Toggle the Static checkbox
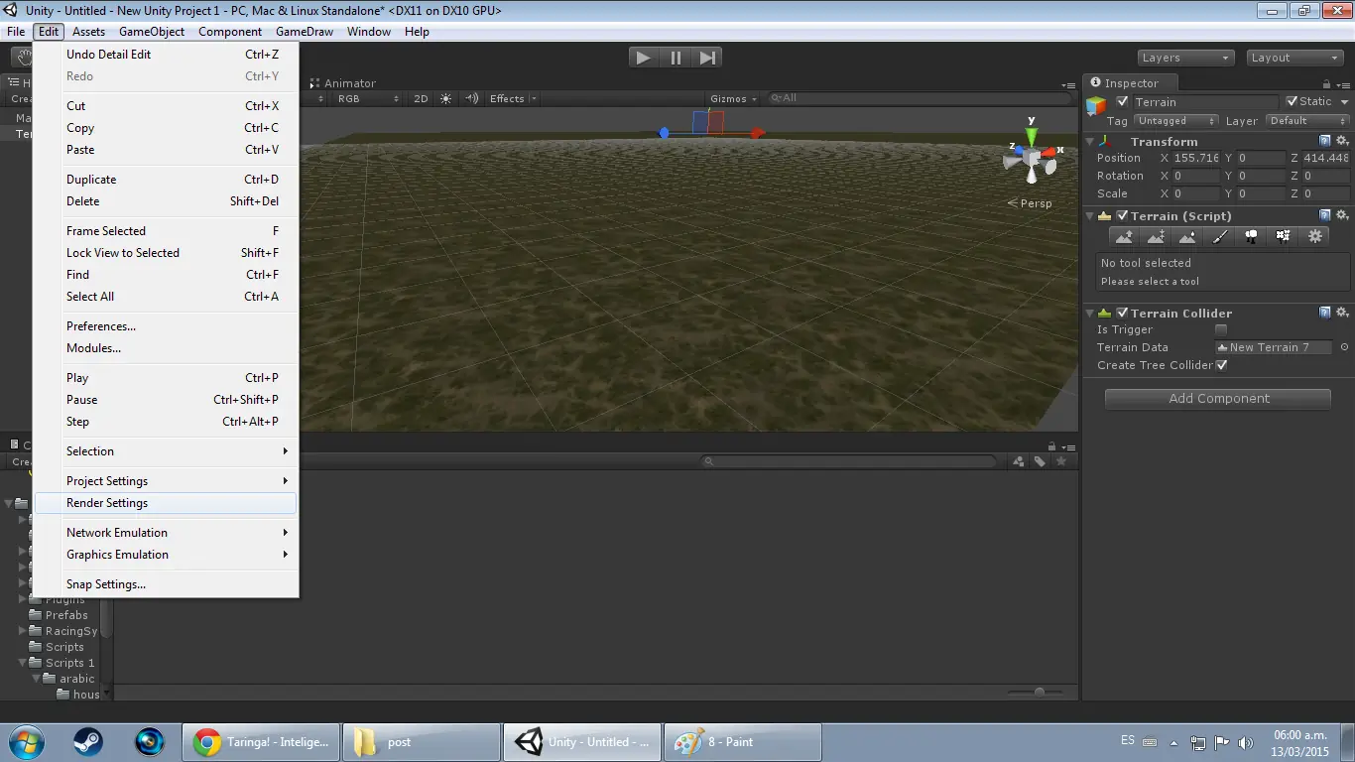The width and height of the screenshot is (1355, 762). 1292,101
